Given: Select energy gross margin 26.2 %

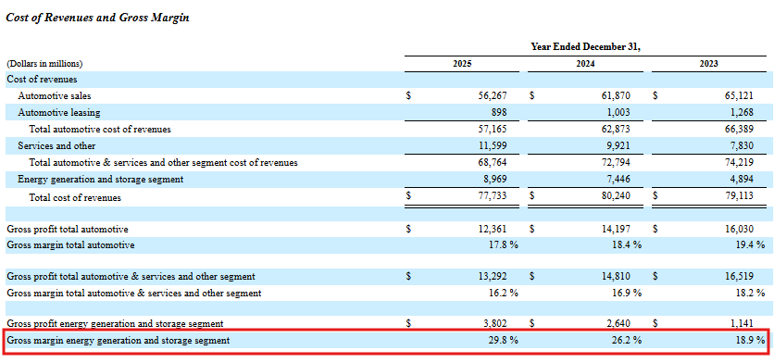Looking at the screenshot, I should tap(627, 340).
